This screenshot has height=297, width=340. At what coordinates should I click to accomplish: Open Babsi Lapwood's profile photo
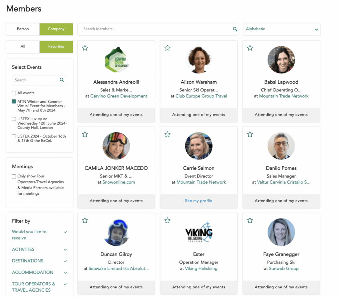pos(281,60)
